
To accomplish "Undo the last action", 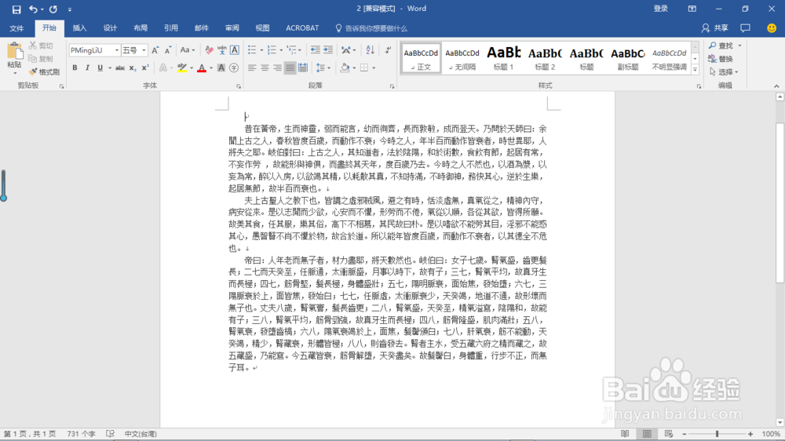I will click(32, 9).
